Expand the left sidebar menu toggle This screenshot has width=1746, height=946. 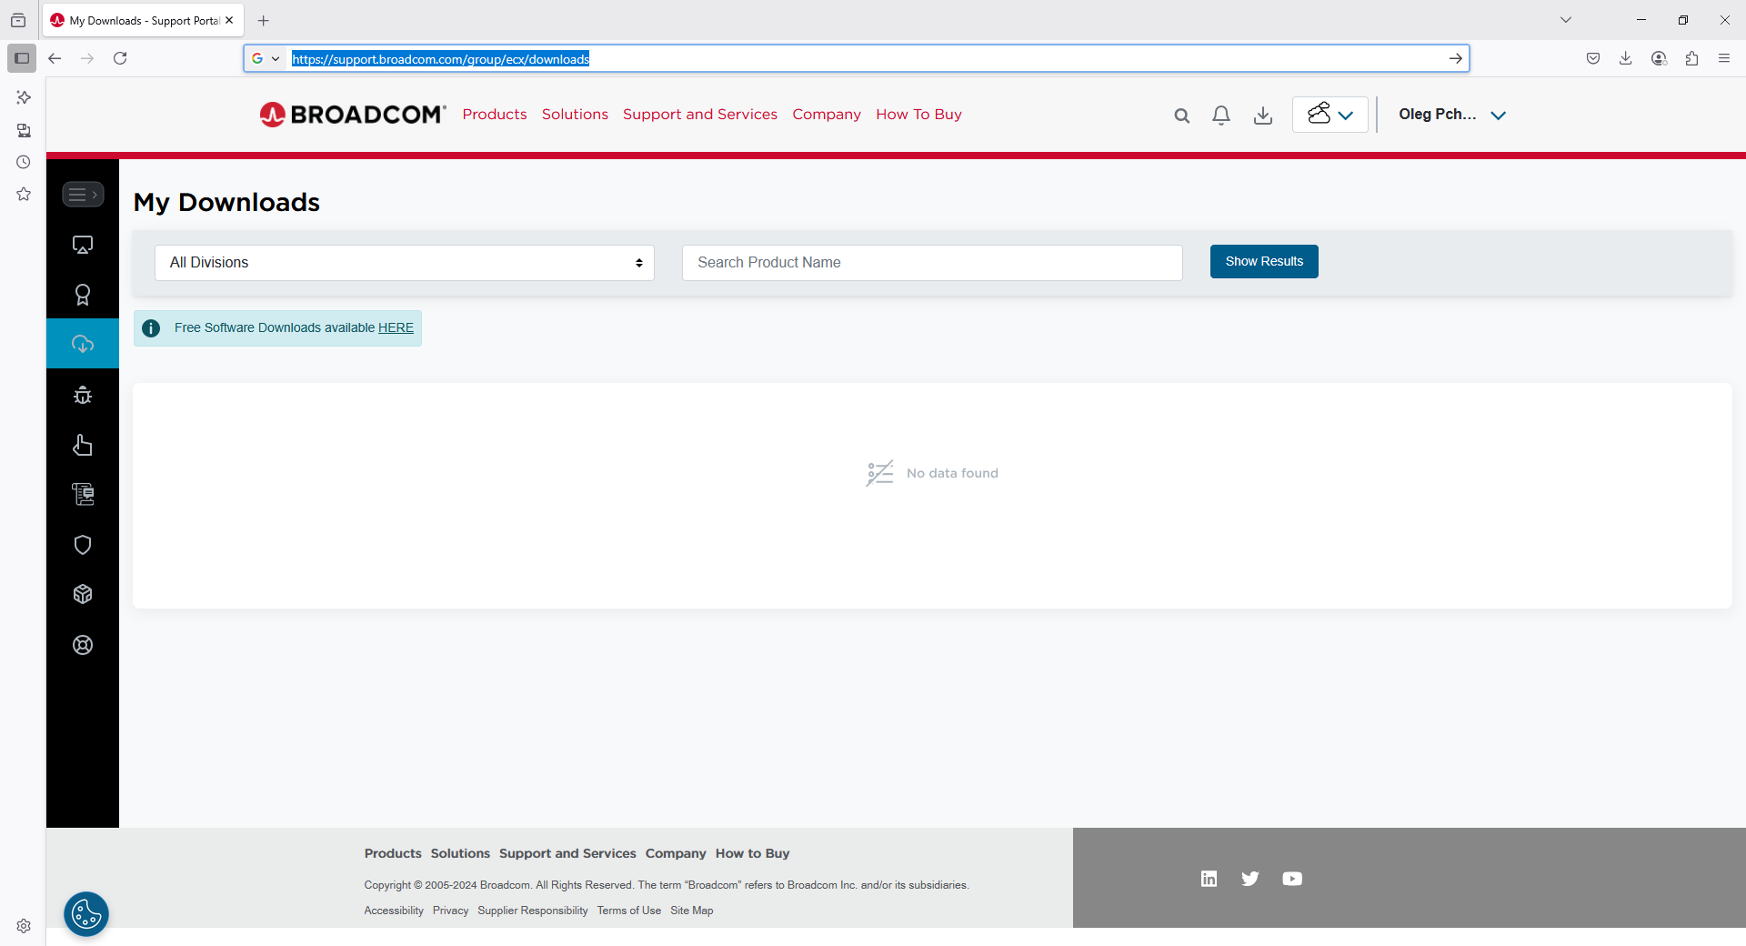tap(83, 195)
